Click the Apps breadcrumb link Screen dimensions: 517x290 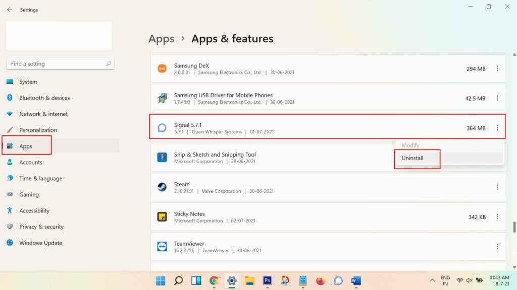pos(161,39)
